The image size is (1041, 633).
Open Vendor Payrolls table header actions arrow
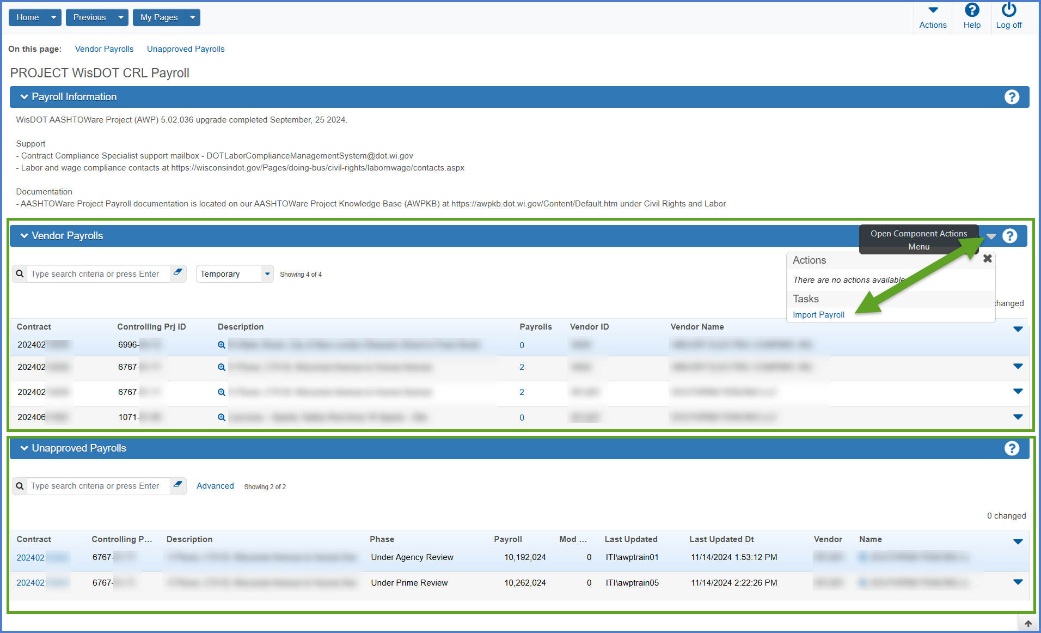[x=1018, y=329]
